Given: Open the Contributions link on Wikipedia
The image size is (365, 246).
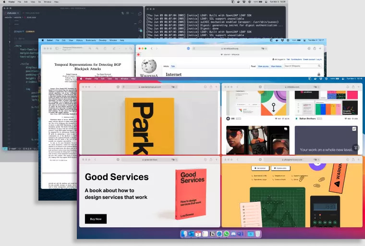Looking at the screenshot, I should [x=296, y=60].
